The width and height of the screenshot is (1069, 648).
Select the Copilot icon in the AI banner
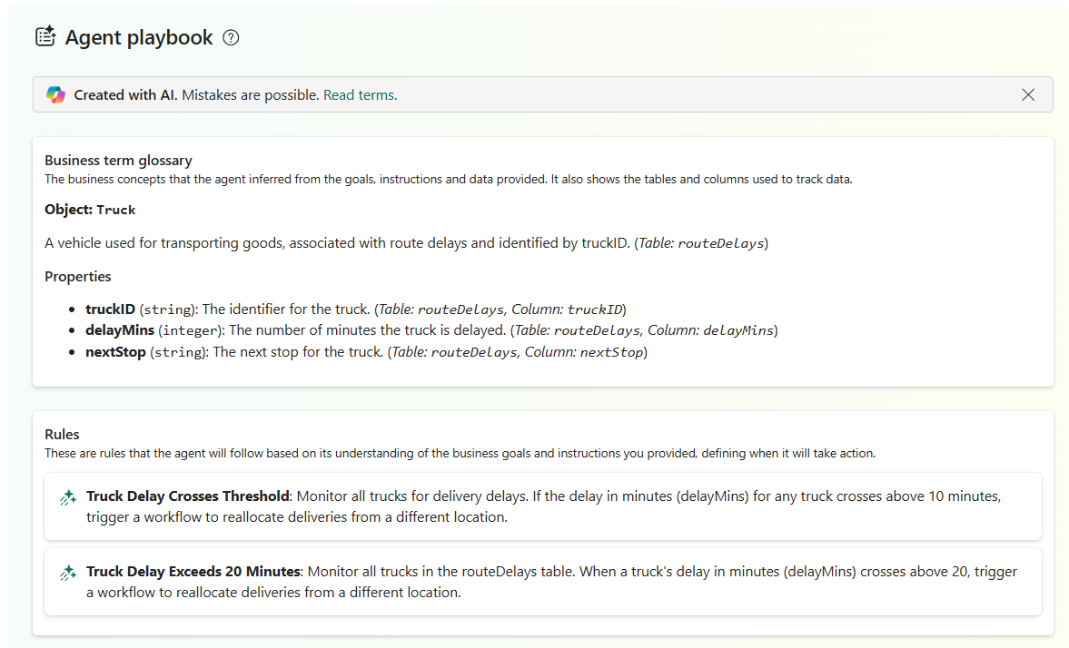coord(55,94)
